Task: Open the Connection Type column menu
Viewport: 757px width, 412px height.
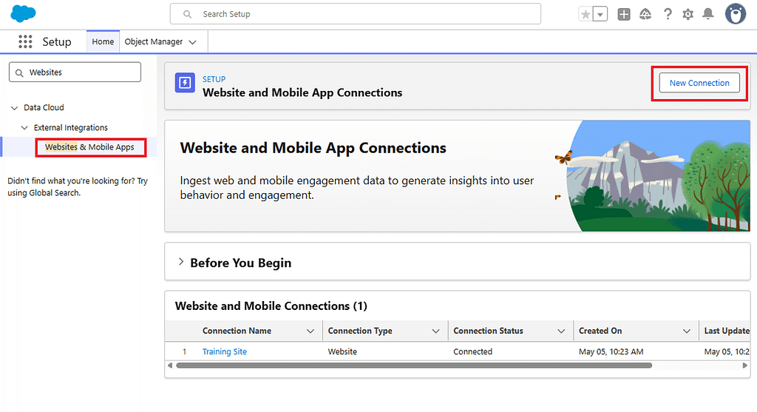Action: (436, 331)
